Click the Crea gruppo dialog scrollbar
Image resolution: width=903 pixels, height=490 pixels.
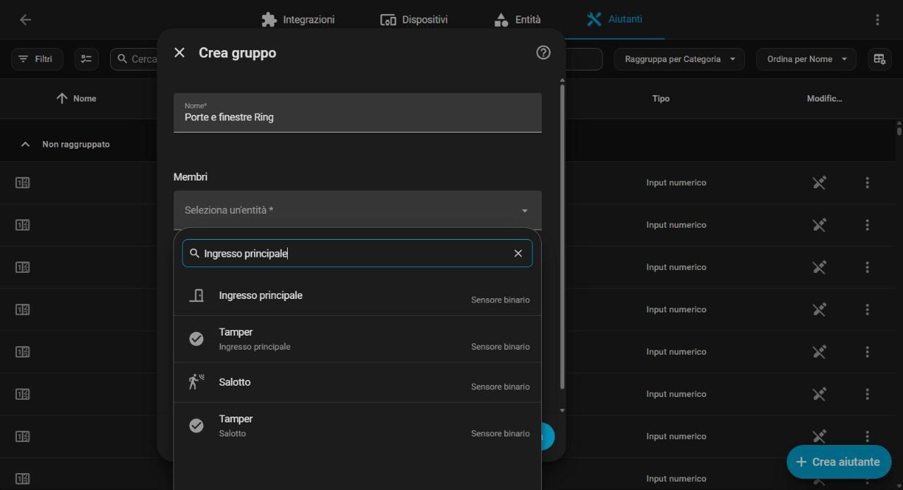point(562,236)
